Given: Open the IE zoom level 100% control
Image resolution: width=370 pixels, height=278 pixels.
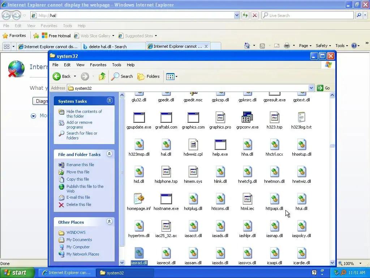Looking at the screenshot, I should (x=350, y=264).
